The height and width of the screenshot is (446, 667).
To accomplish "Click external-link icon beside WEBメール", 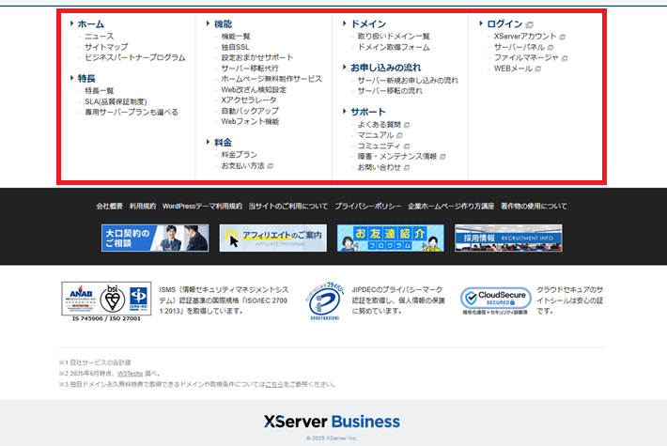I will [537, 69].
